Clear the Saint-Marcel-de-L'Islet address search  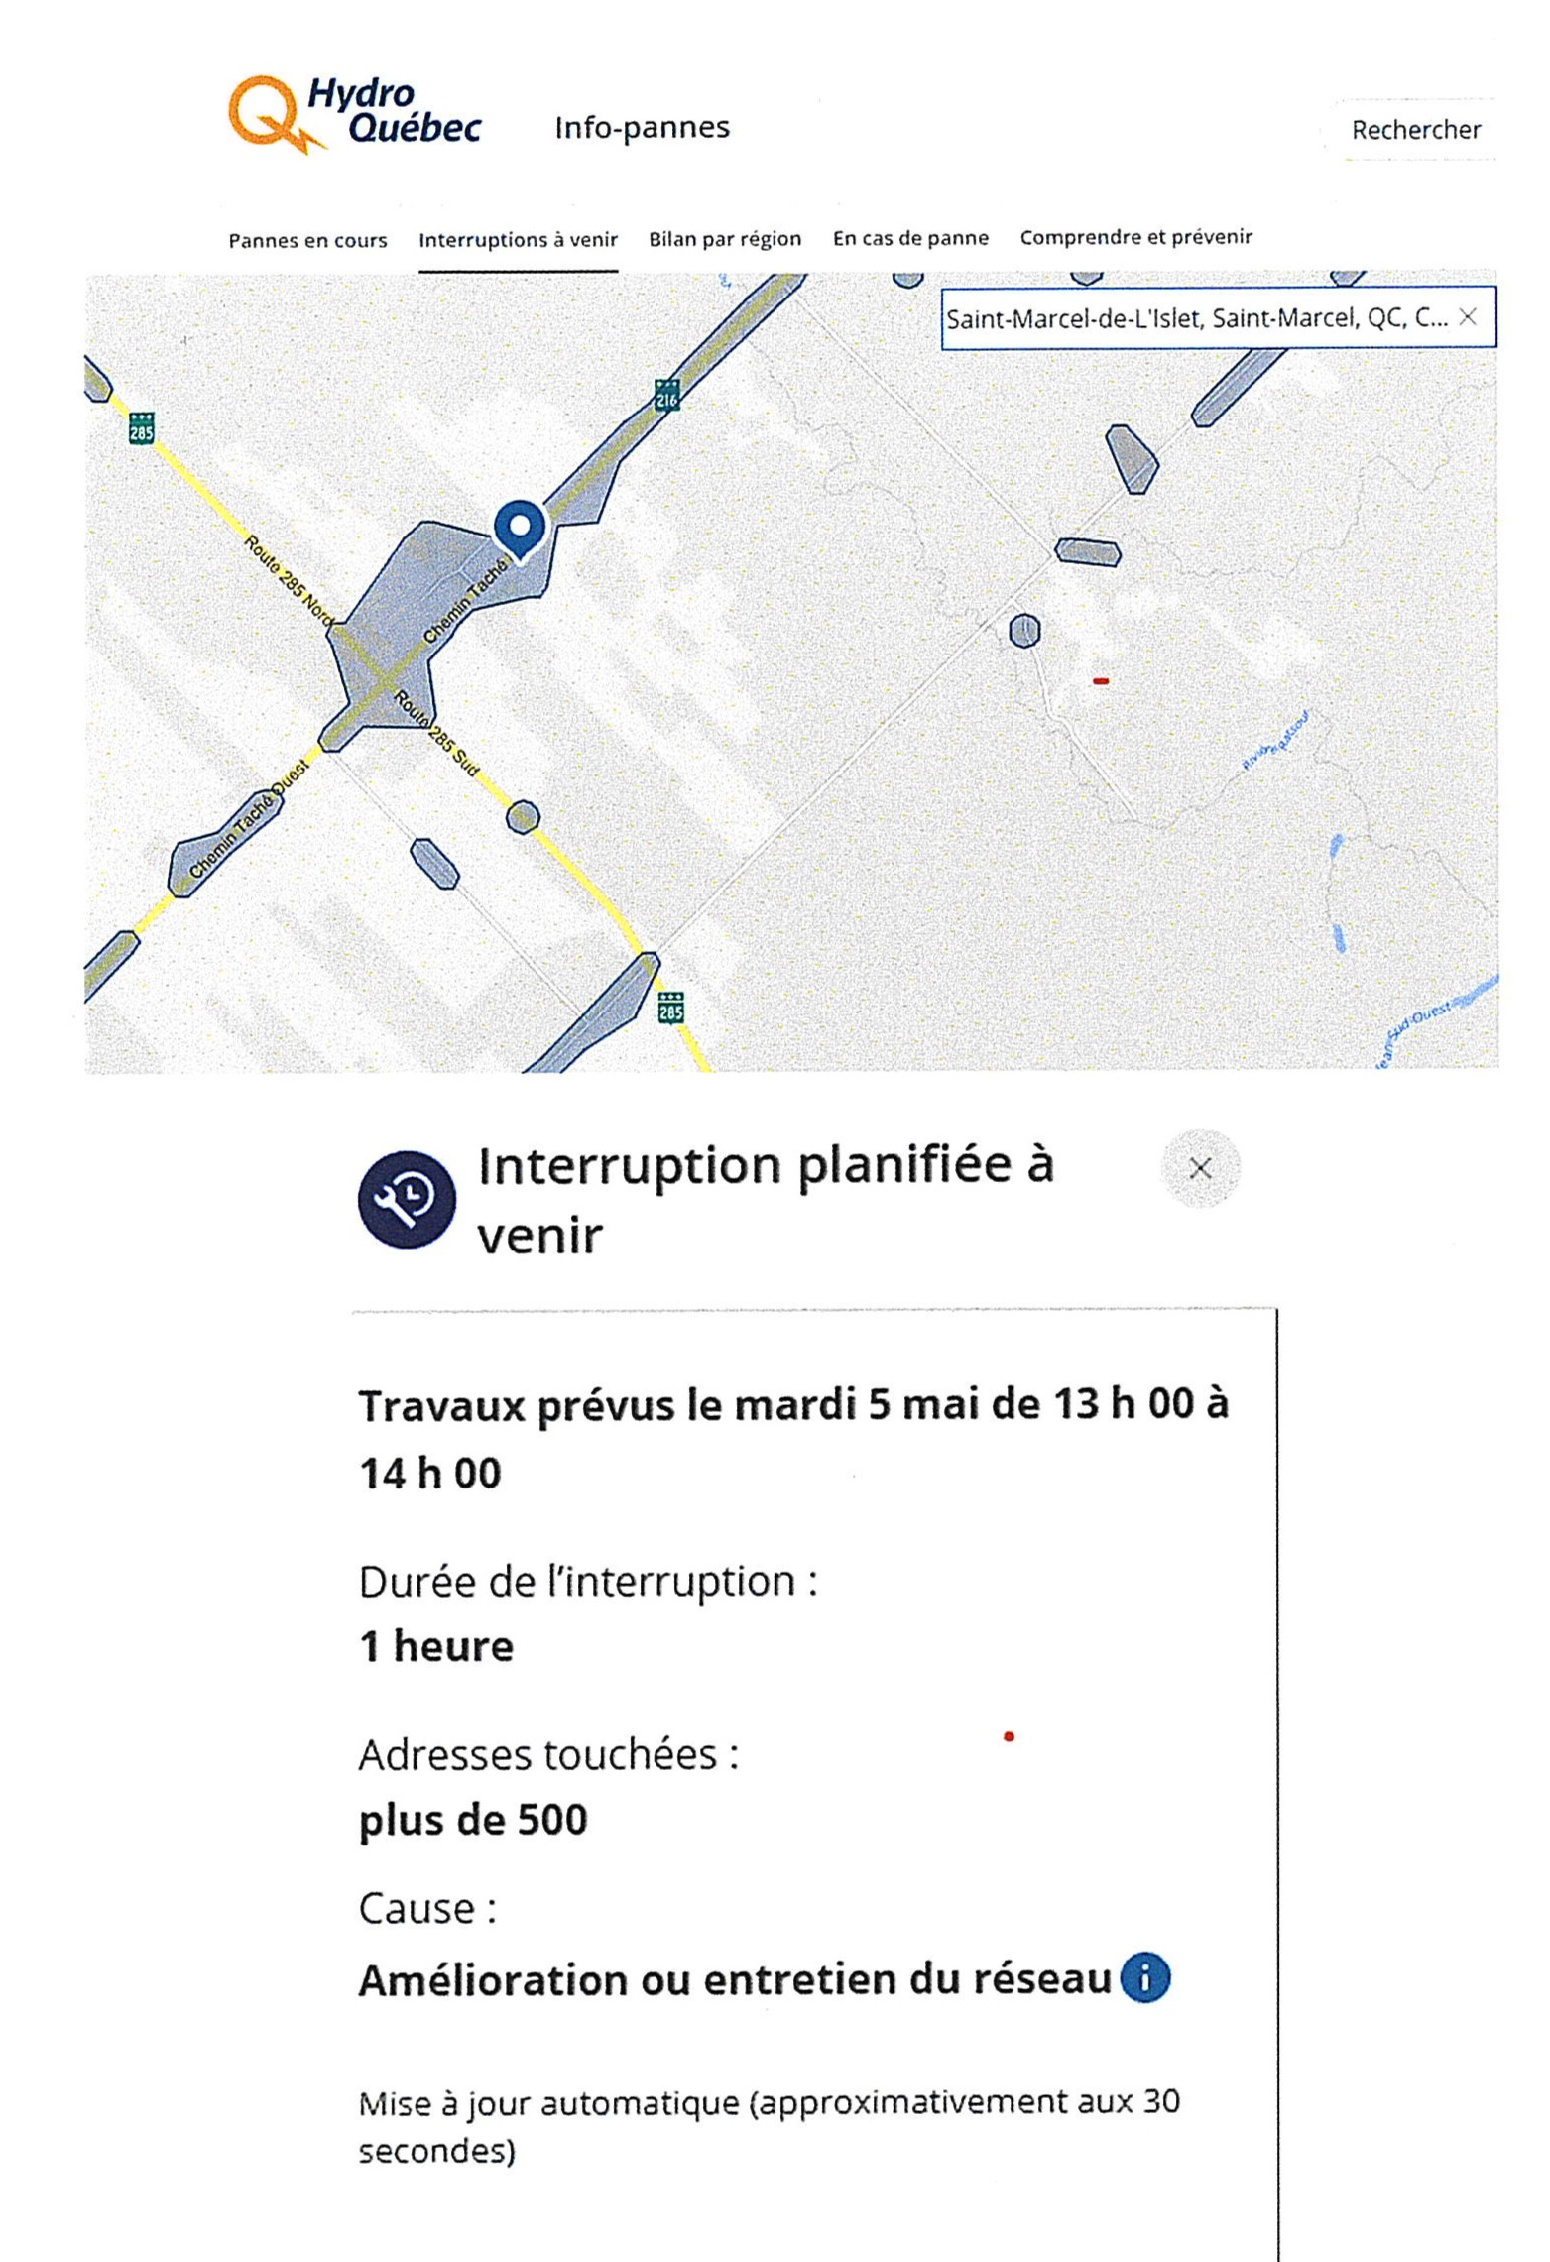pos(1468,317)
